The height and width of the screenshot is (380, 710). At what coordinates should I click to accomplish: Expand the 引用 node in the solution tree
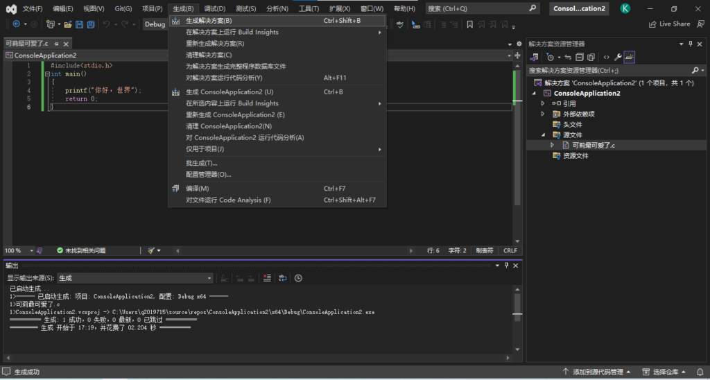pyautogui.click(x=543, y=103)
